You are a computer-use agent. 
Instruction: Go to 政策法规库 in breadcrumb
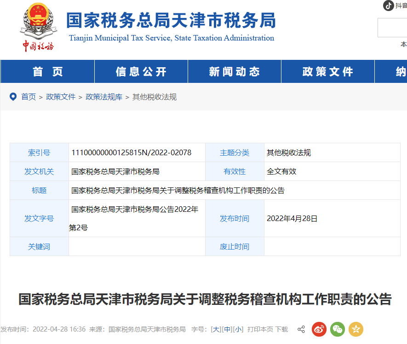pyautogui.click(x=104, y=97)
